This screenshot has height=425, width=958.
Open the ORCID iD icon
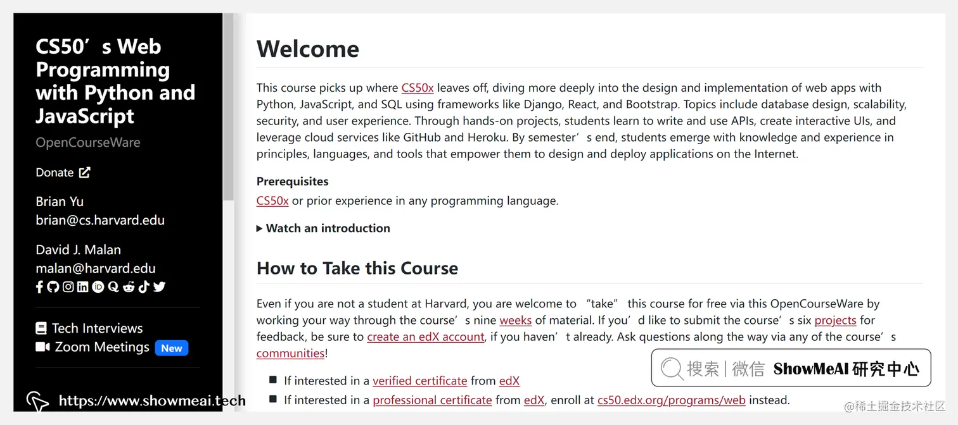point(98,286)
